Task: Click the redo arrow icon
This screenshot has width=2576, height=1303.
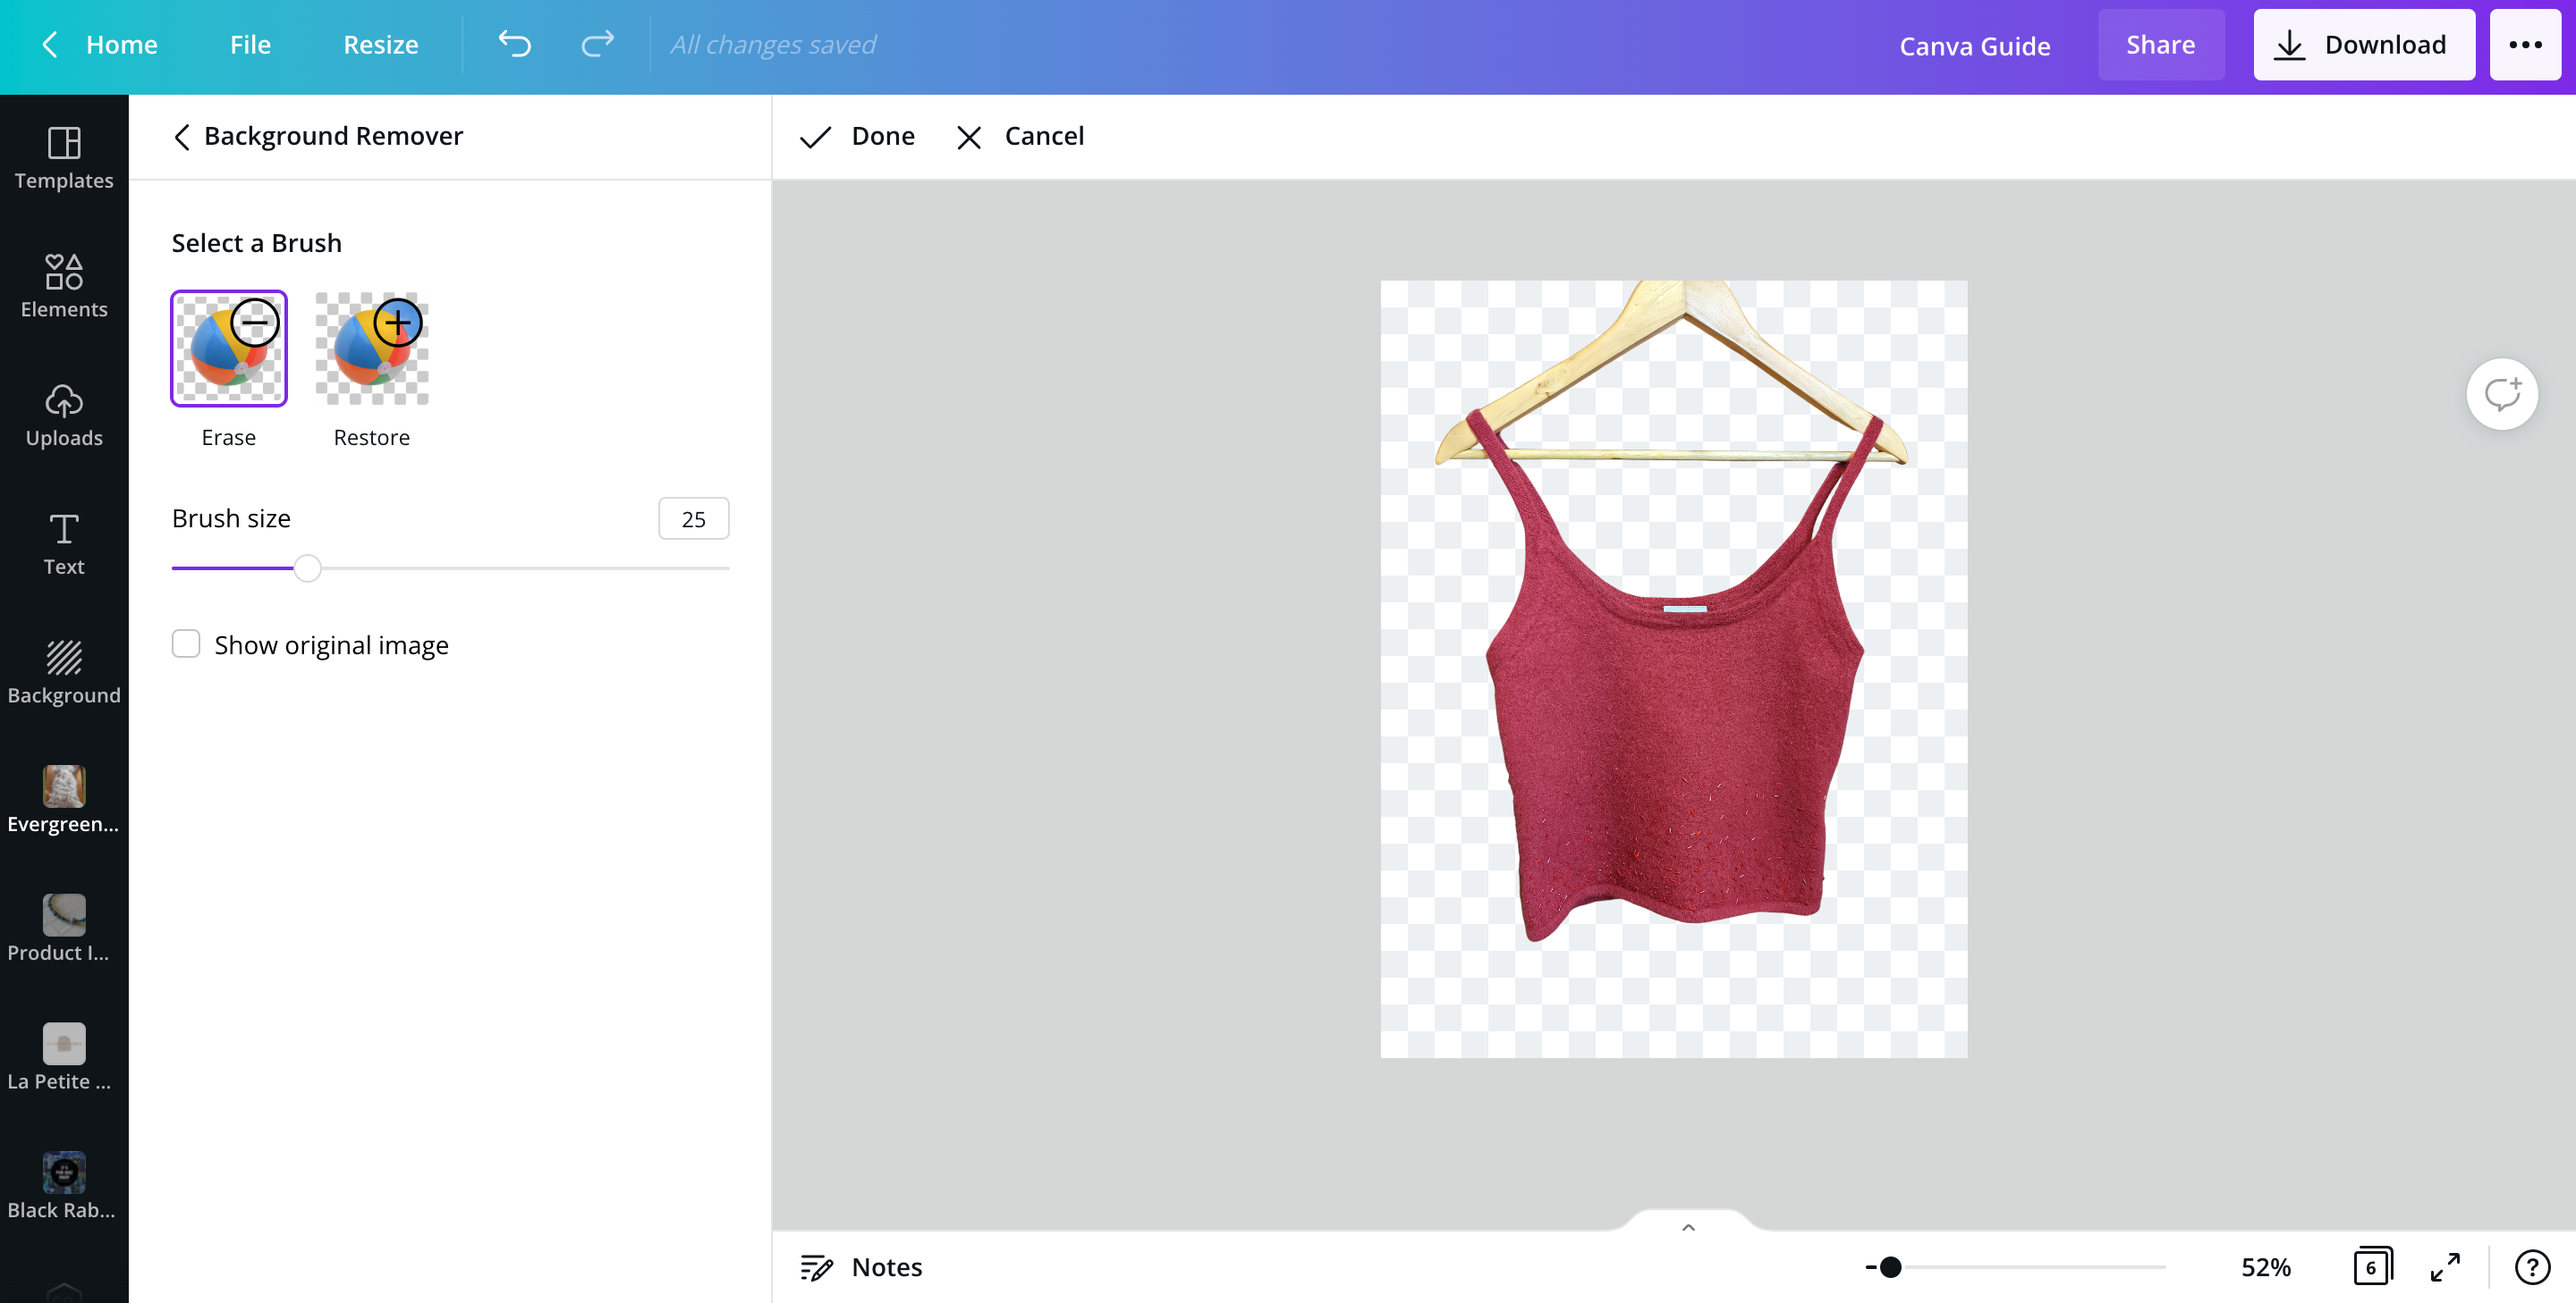Action: point(597,44)
